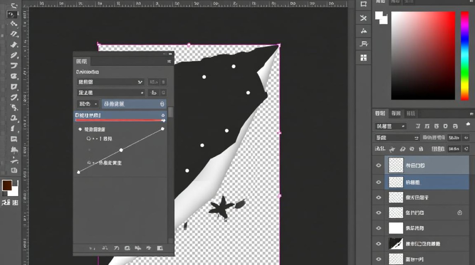This screenshot has height=265, width=475.
Task: Click the rightmost icon in floating panel footer
Action: 160,248
